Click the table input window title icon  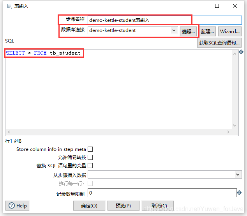pos(10,6)
